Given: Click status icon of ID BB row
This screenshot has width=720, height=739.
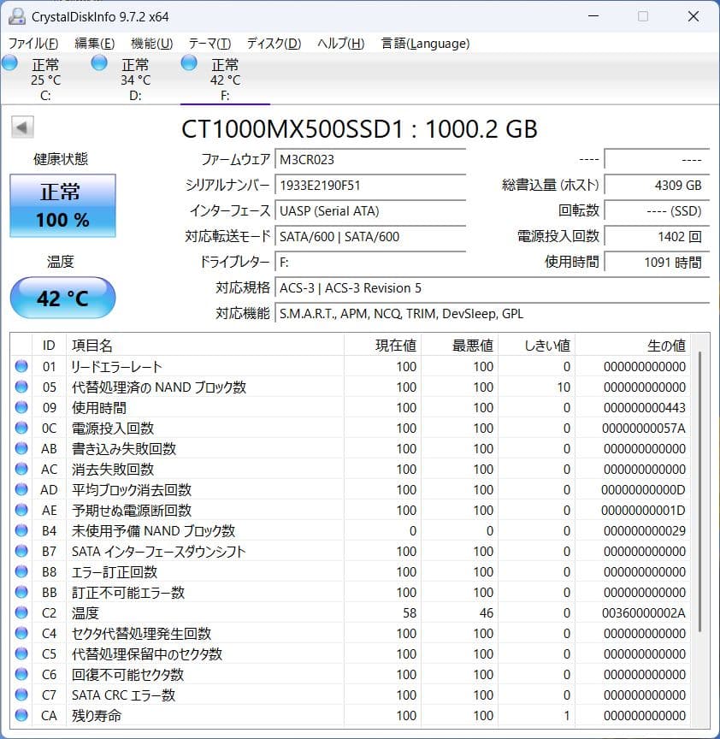Looking at the screenshot, I should pyautogui.click(x=21, y=592).
